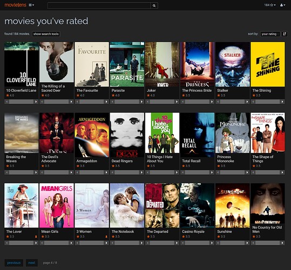Click the pin icon on 3 Women card

(106, 237)
